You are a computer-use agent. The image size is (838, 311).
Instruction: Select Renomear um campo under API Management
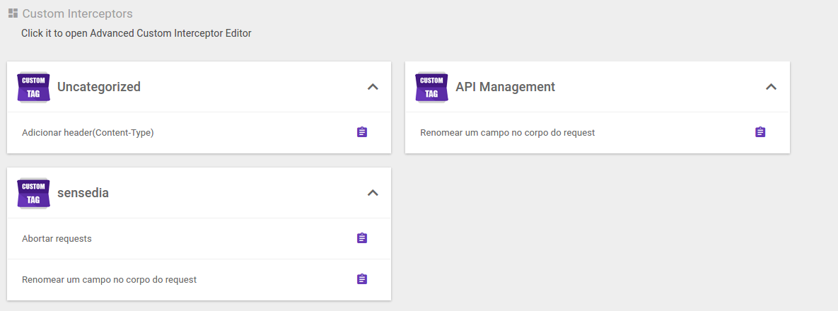tap(507, 133)
